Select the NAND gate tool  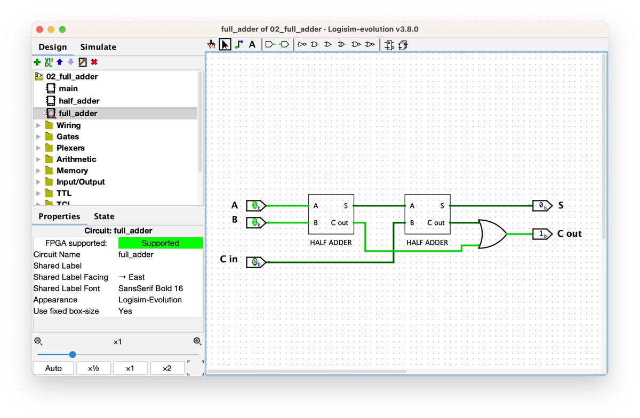(356, 44)
